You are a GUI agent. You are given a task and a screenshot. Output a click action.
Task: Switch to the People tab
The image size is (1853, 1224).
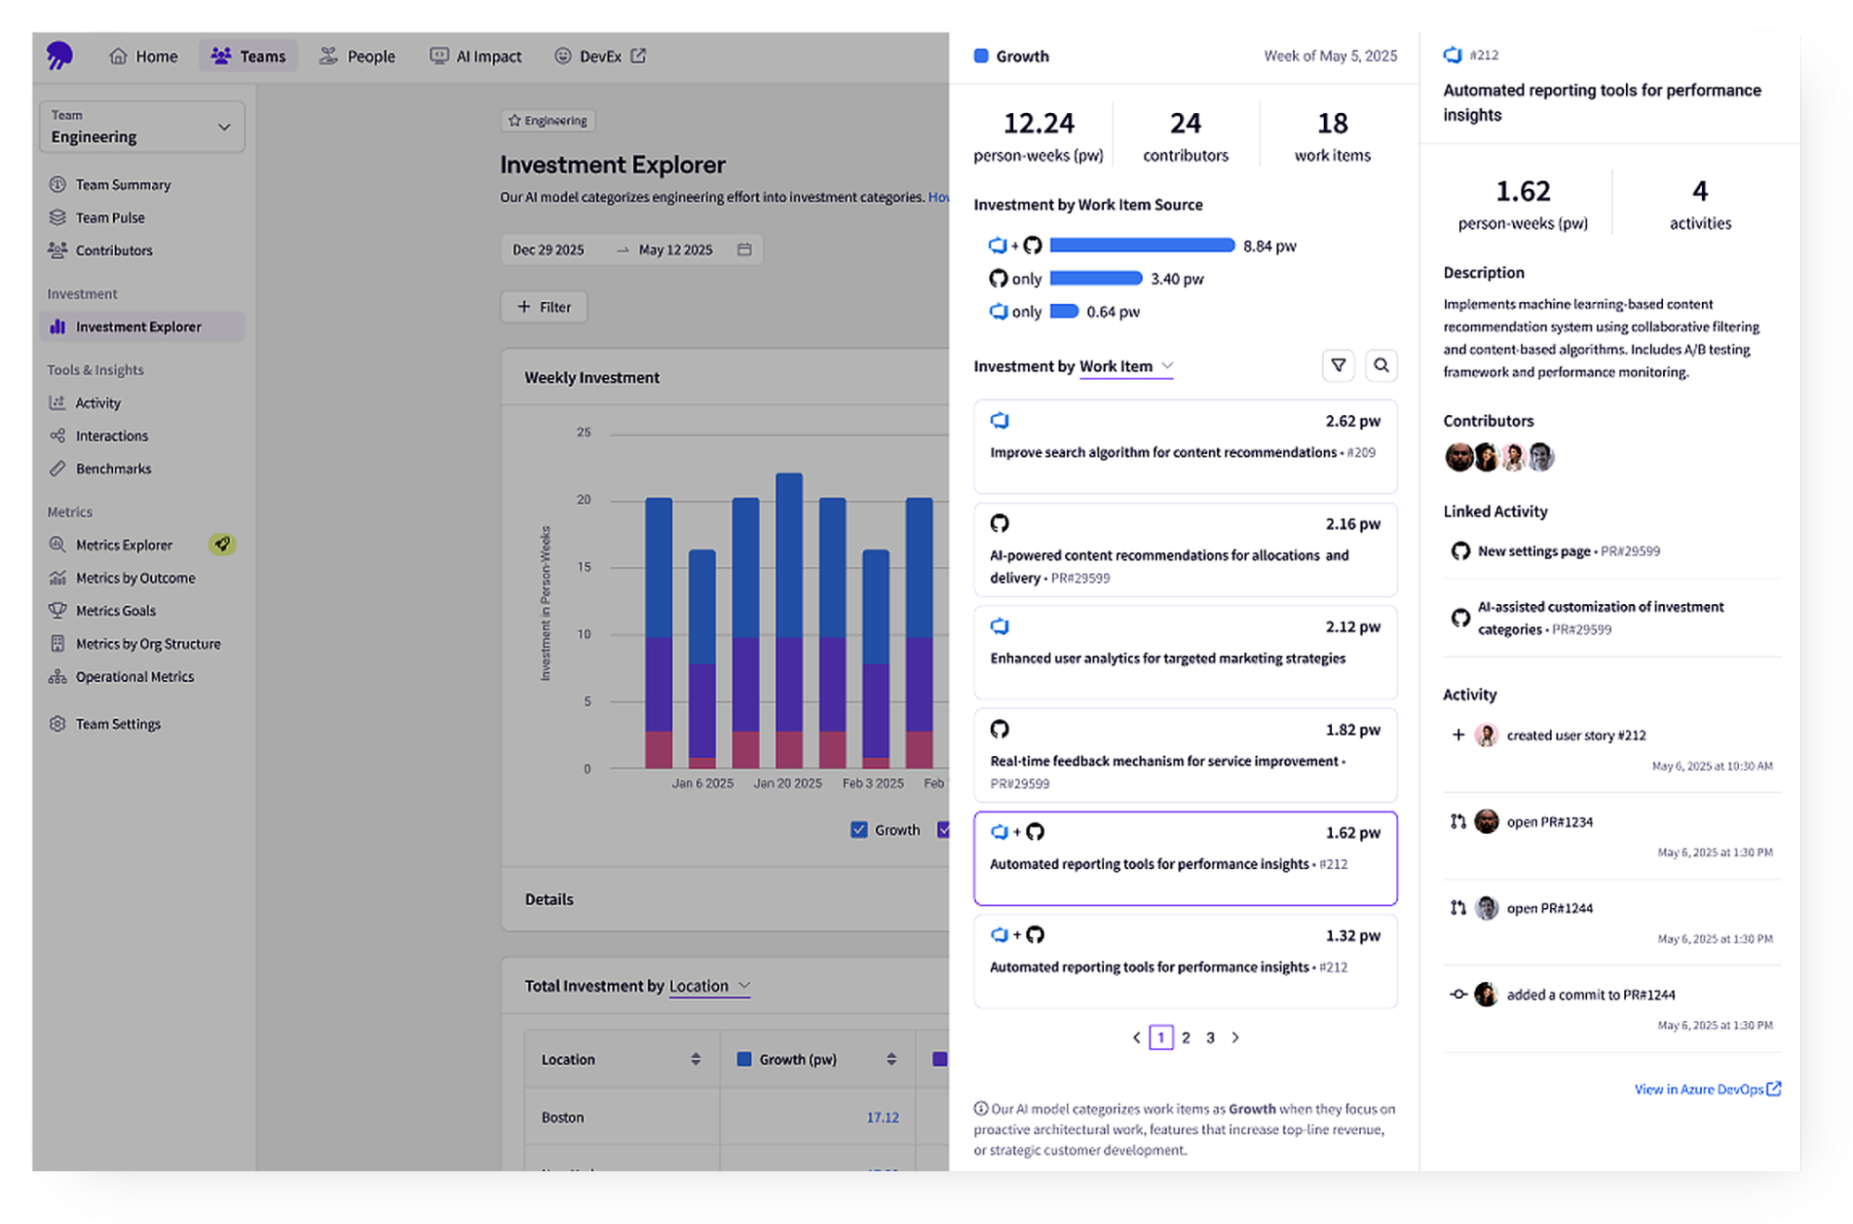pyautogui.click(x=358, y=57)
